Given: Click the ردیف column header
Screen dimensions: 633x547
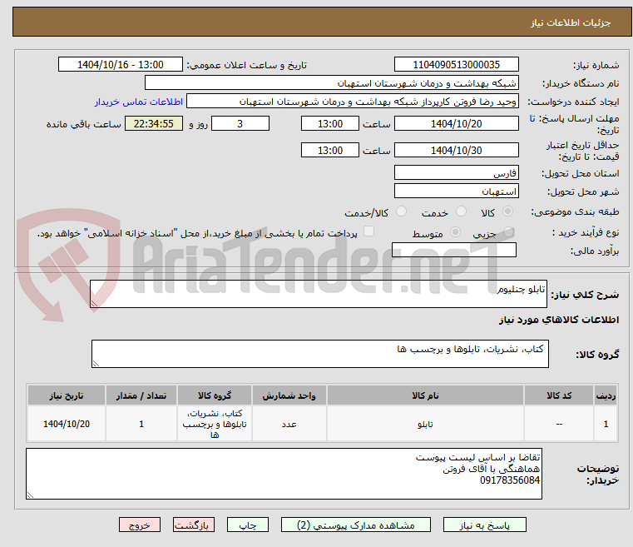Looking at the screenshot, I should click(x=606, y=395).
